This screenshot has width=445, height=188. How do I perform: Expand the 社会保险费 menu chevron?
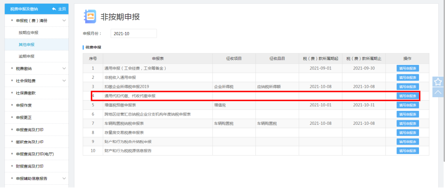[x=64, y=80]
